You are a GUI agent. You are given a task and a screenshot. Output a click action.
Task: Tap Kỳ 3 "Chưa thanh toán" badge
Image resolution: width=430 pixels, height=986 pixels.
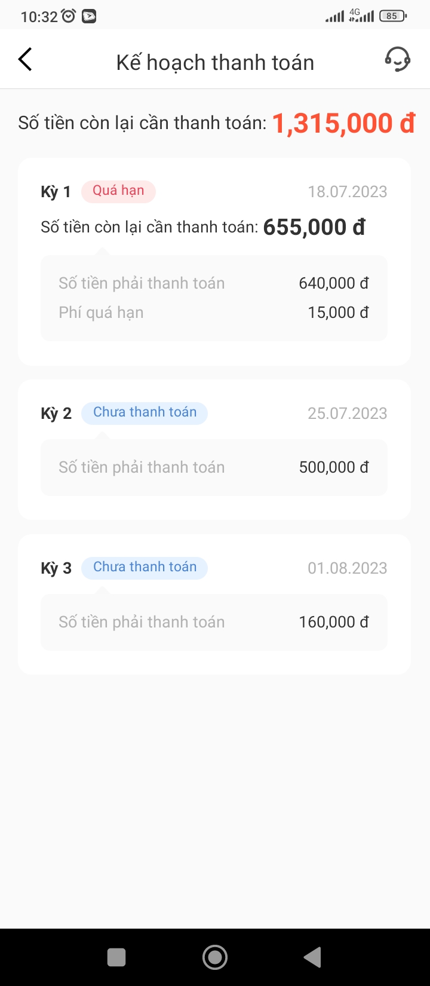pos(145,568)
